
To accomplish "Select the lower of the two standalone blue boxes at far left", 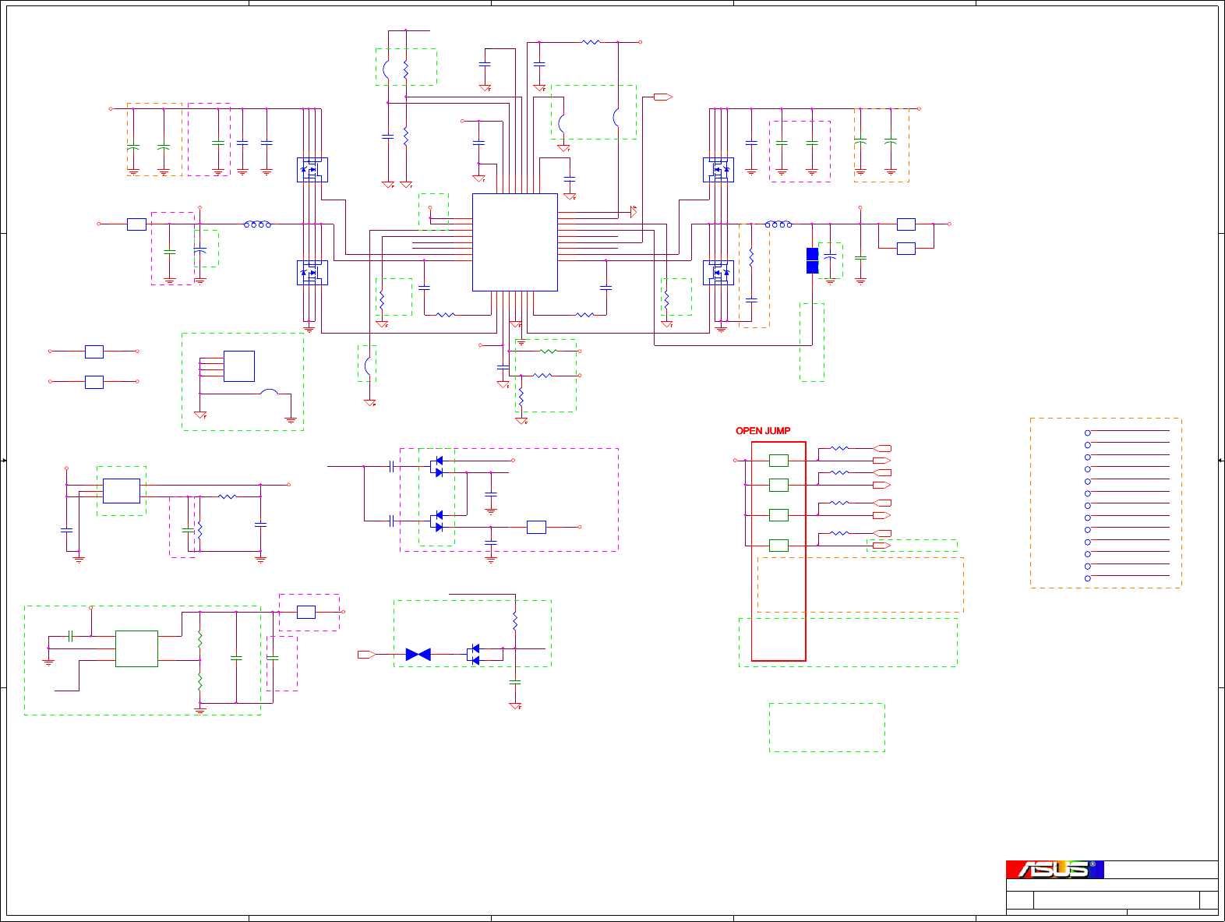I will 94,382.
